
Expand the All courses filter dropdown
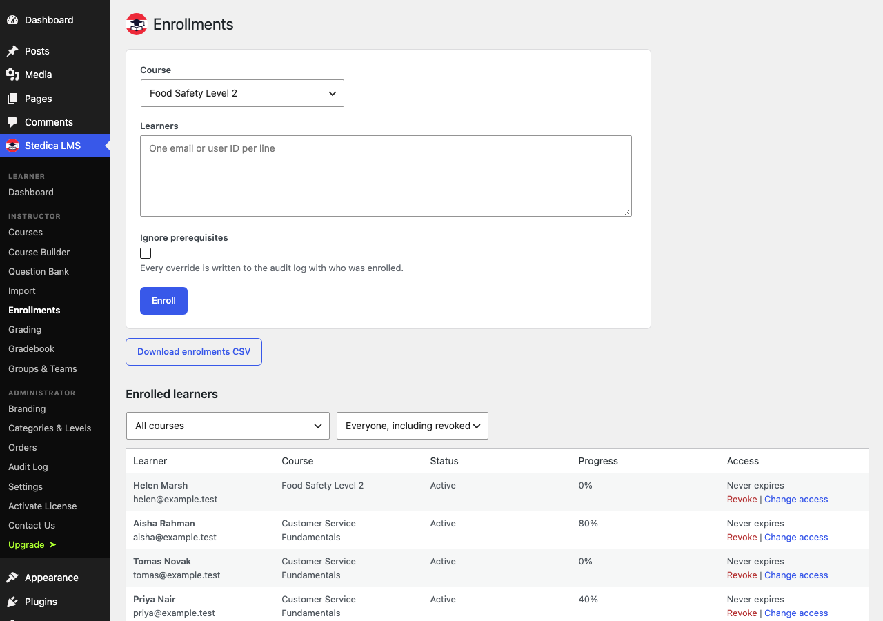(x=228, y=426)
